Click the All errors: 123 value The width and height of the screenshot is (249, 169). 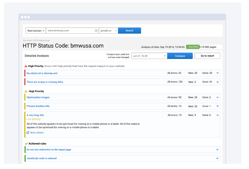[175, 82]
